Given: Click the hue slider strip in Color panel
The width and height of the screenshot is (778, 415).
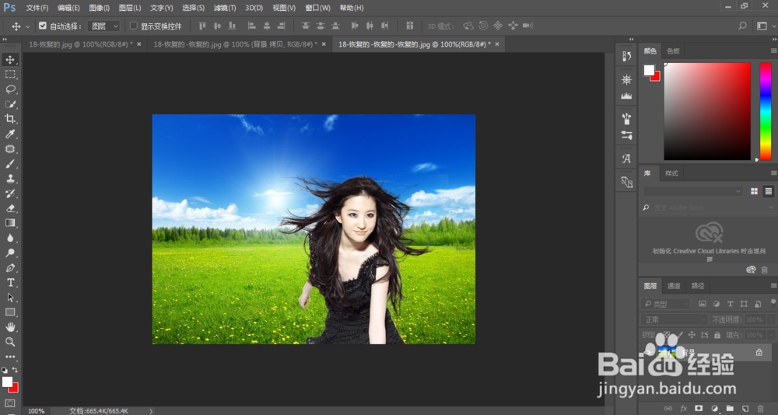Looking at the screenshot, I should (765, 111).
